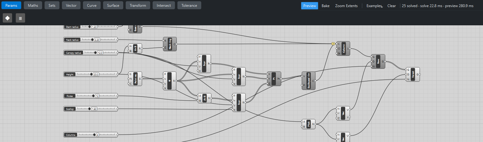
Task: Click the yellow F flag on Column input
Action: [x=333, y=44]
